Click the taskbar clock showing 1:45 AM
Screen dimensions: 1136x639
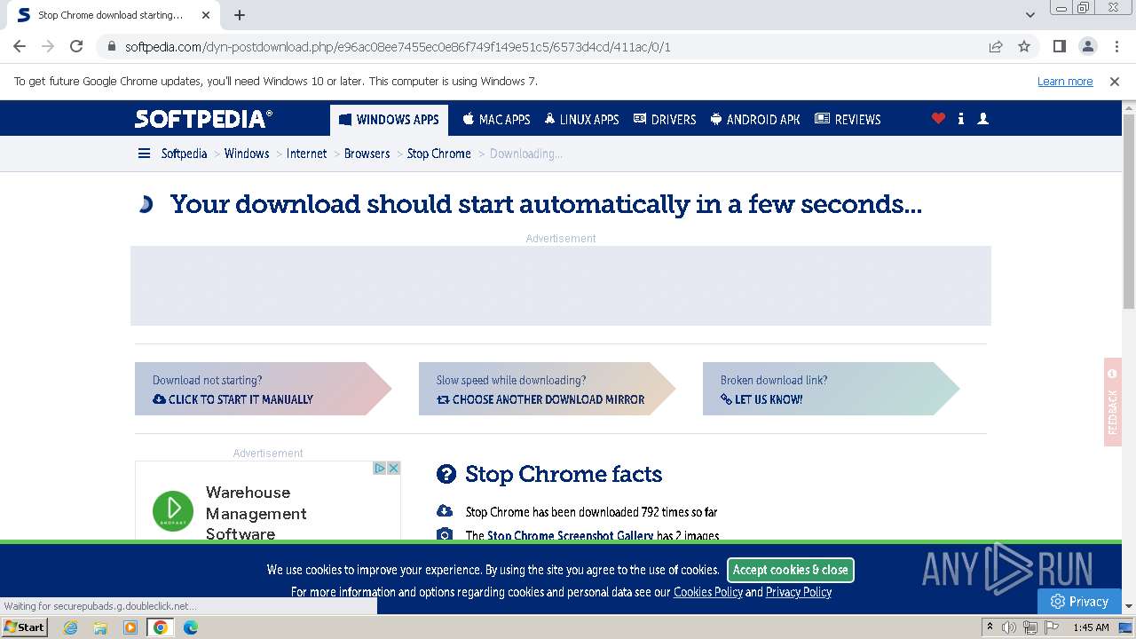pyautogui.click(x=1091, y=627)
